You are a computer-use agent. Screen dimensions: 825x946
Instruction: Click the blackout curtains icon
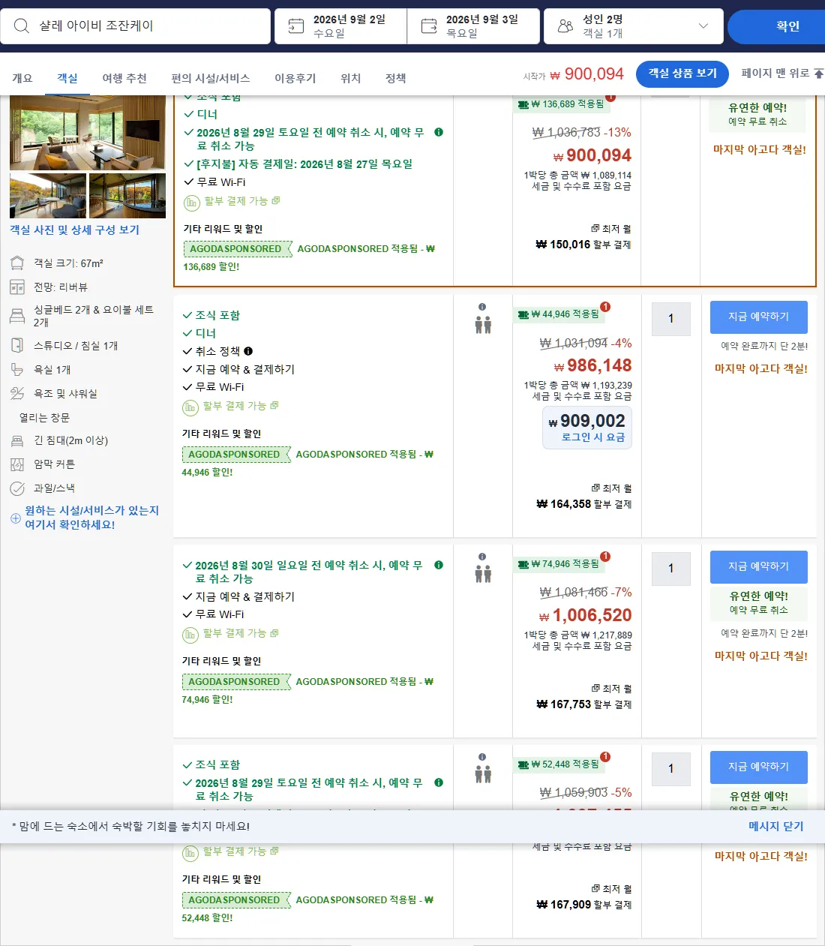[x=17, y=465]
